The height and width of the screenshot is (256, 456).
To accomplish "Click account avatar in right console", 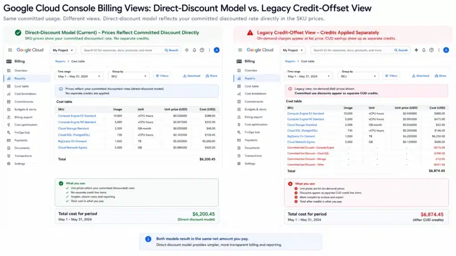I will click(446, 50).
